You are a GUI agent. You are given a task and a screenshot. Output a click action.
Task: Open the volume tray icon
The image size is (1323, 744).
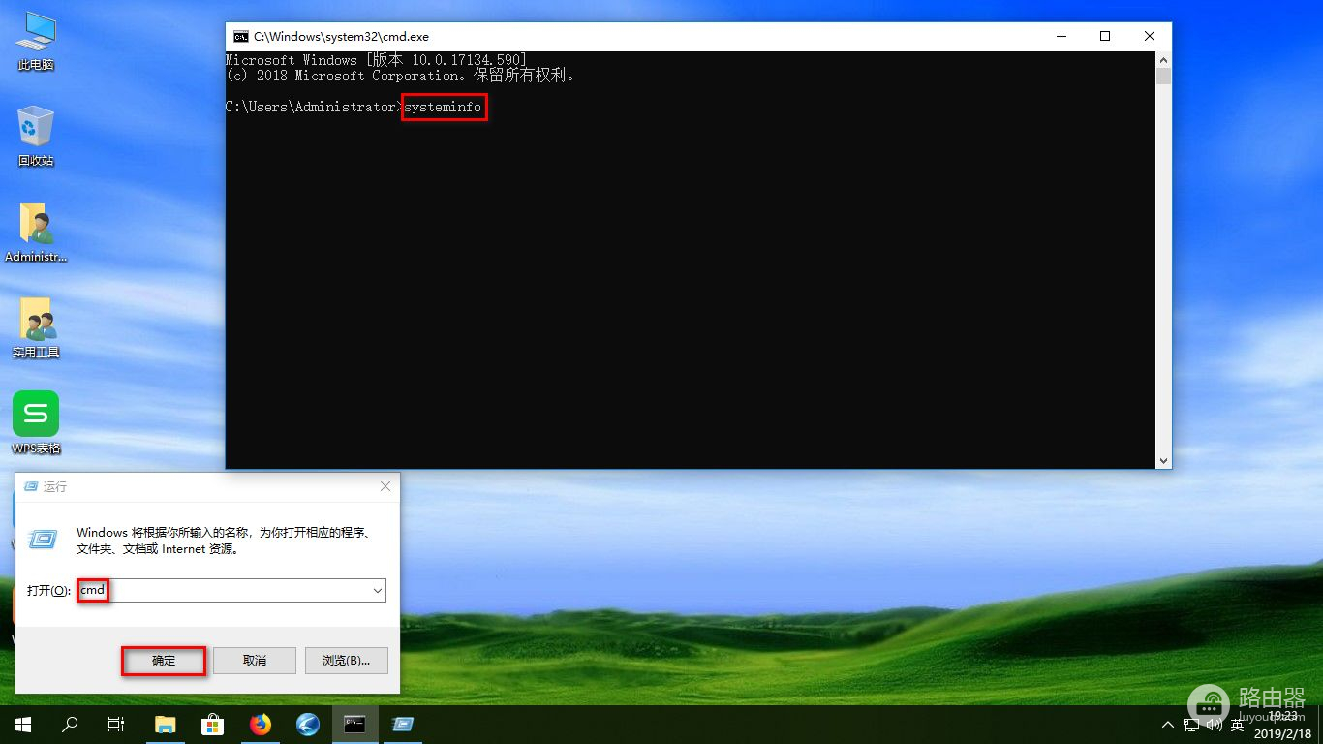pyautogui.click(x=1215, y=725)
